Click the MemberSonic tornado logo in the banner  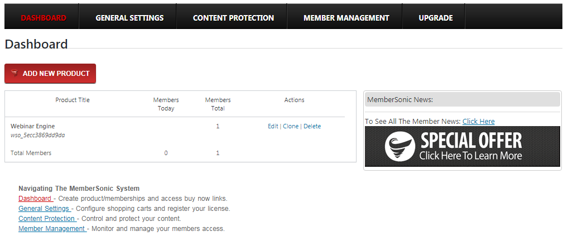click(400, 147)
